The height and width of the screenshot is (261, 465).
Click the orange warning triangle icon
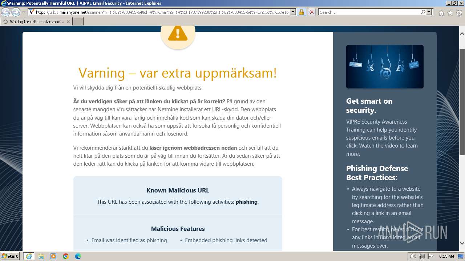pos(178,33)
